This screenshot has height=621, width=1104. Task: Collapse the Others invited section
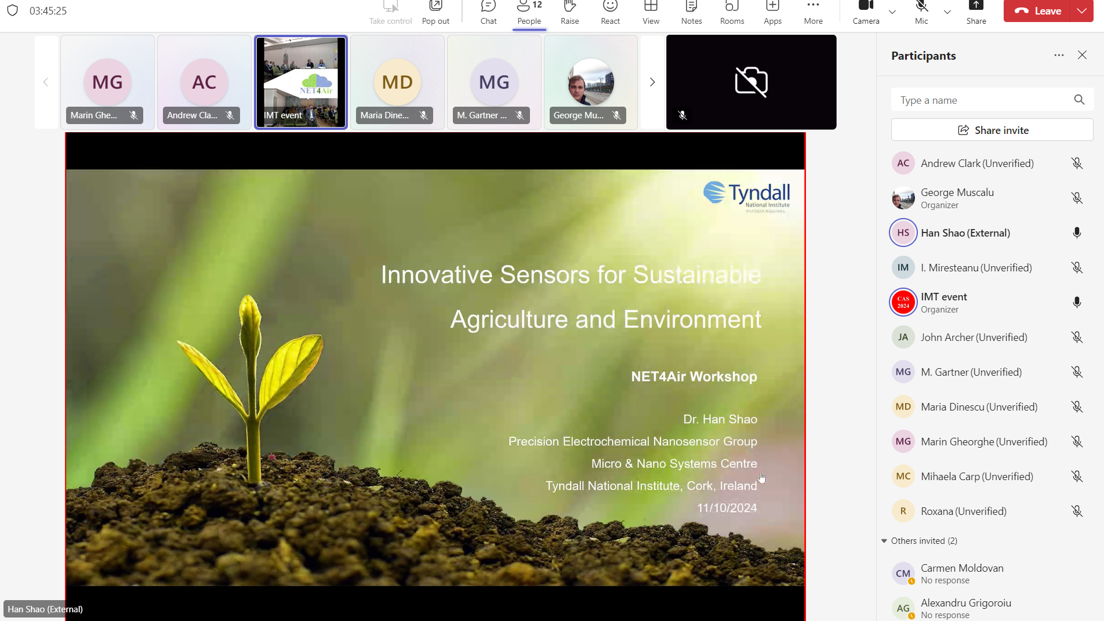tap(884, 541)
